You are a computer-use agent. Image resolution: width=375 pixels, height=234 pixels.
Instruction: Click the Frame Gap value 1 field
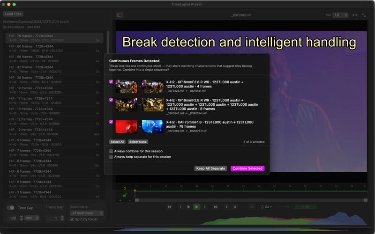click(53, 218)
